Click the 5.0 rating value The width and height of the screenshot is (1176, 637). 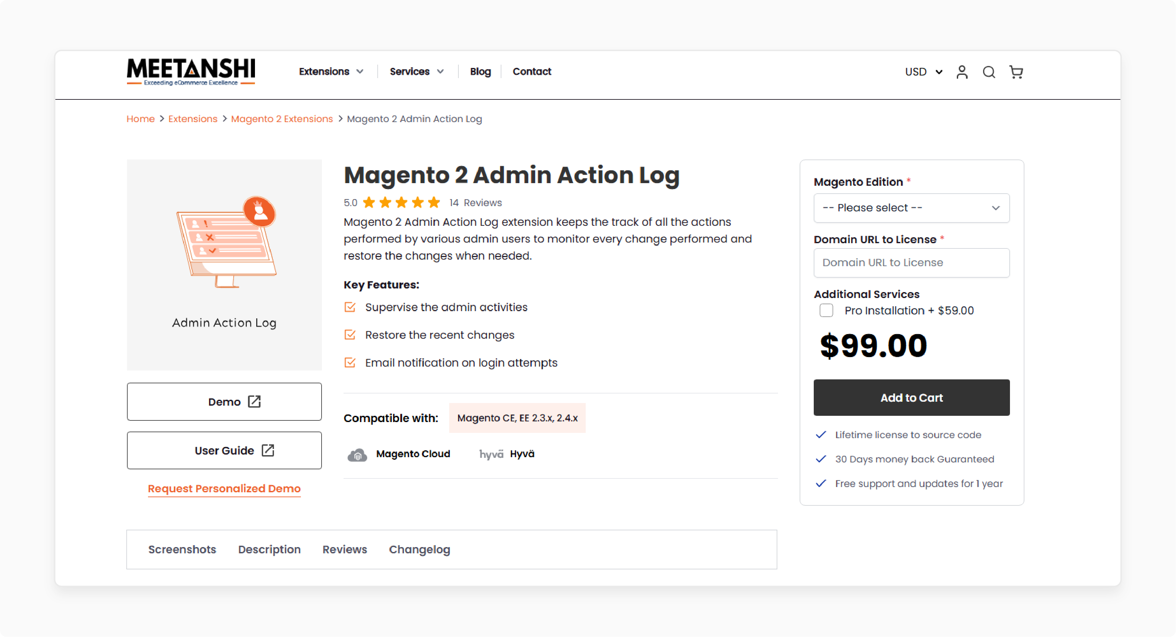tap(351, 203)
